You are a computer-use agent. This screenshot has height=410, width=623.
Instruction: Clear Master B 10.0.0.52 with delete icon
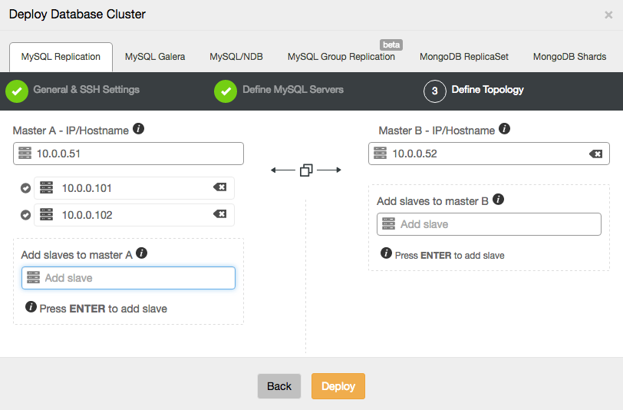pyautogui.click(x=595, y=154)
